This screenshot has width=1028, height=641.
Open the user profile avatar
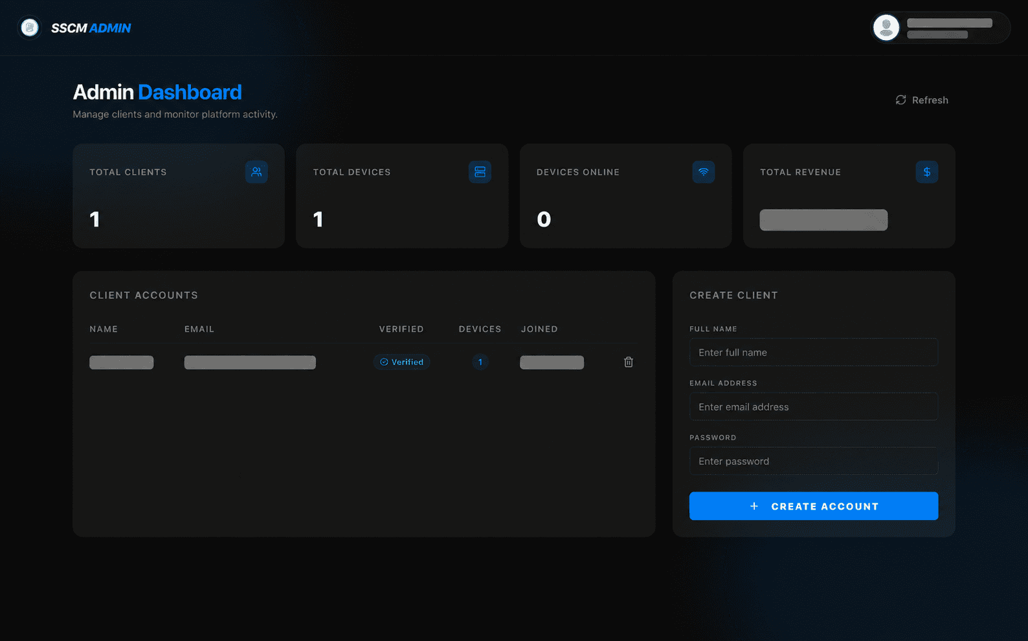(886, 28)
